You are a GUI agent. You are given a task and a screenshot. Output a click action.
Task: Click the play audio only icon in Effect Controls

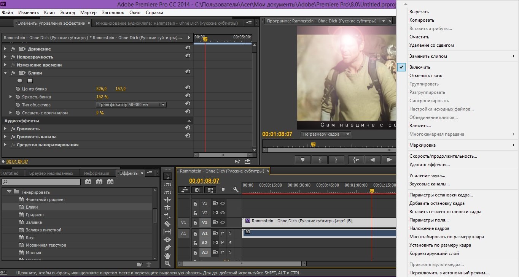click(237, 161)
